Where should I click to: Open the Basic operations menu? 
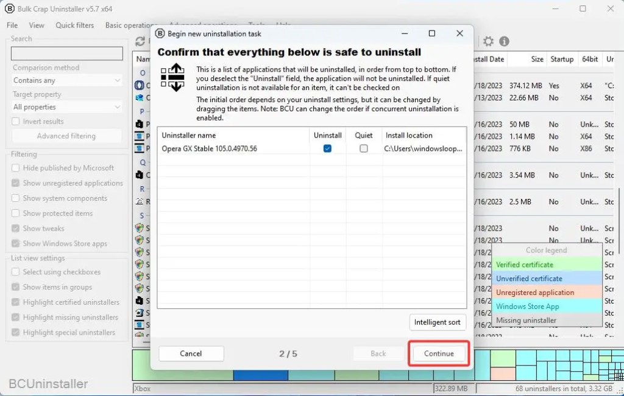pos(129,25)
